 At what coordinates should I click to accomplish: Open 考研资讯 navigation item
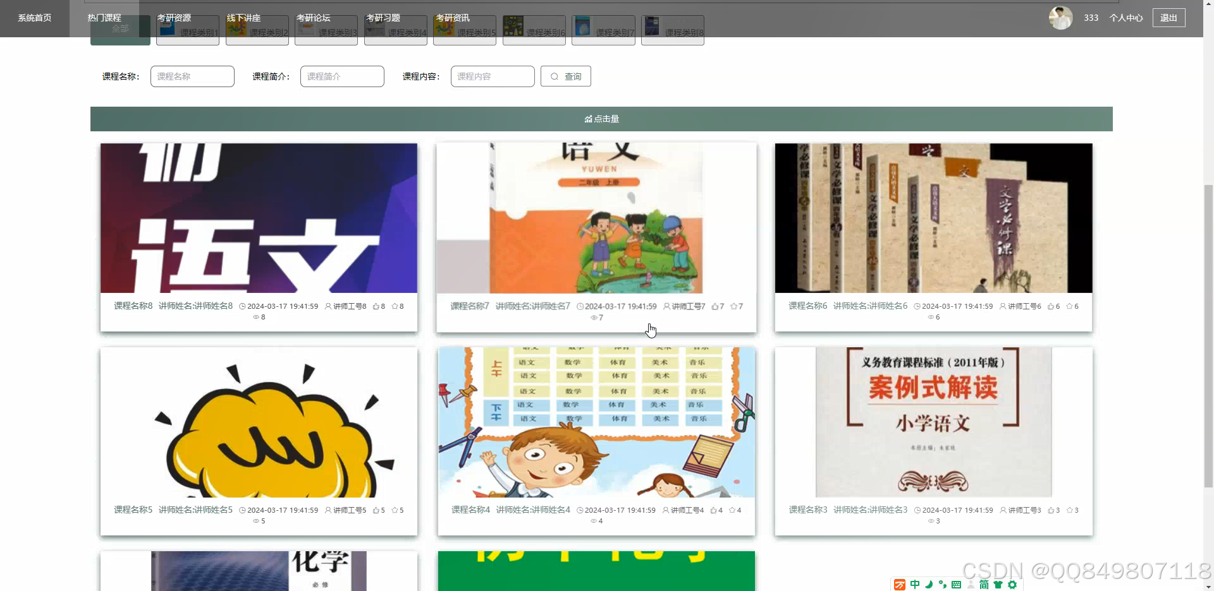452,18
